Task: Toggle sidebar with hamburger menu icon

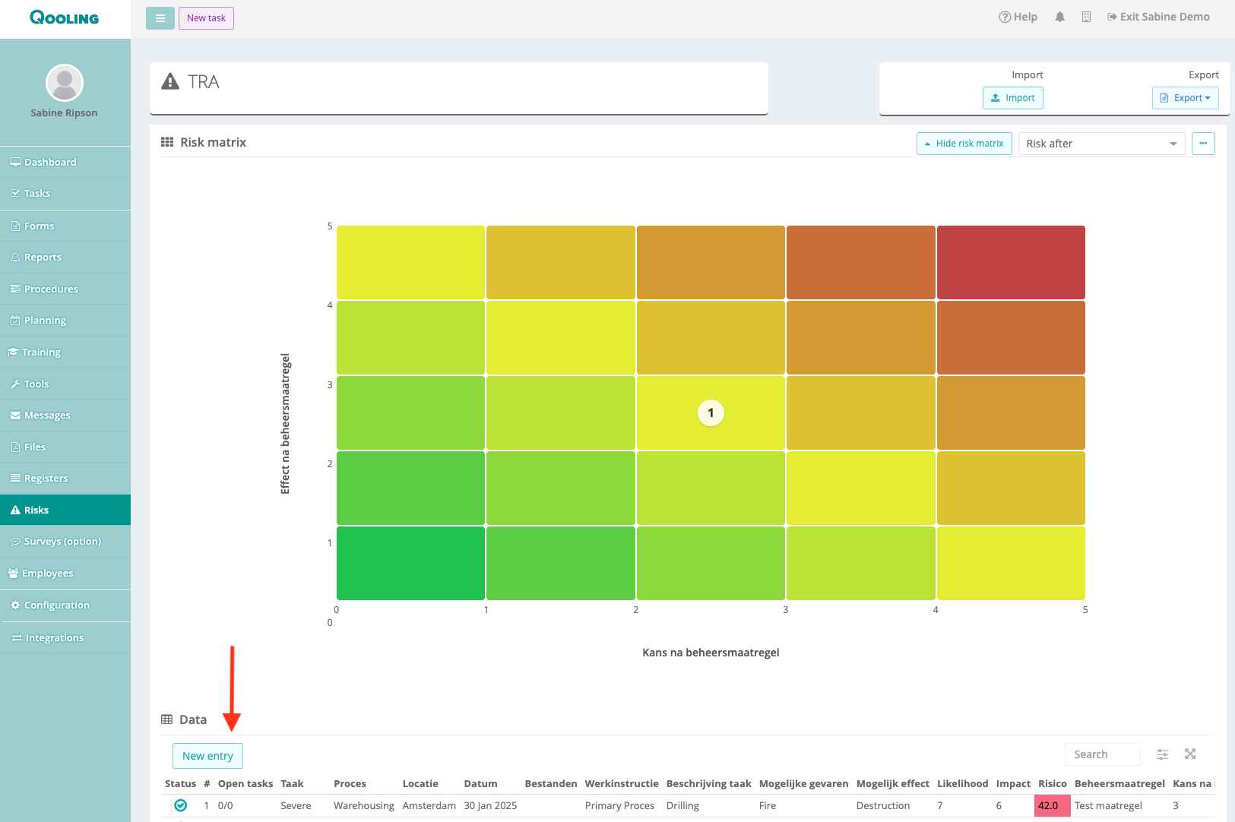Action: pos(160,18)
